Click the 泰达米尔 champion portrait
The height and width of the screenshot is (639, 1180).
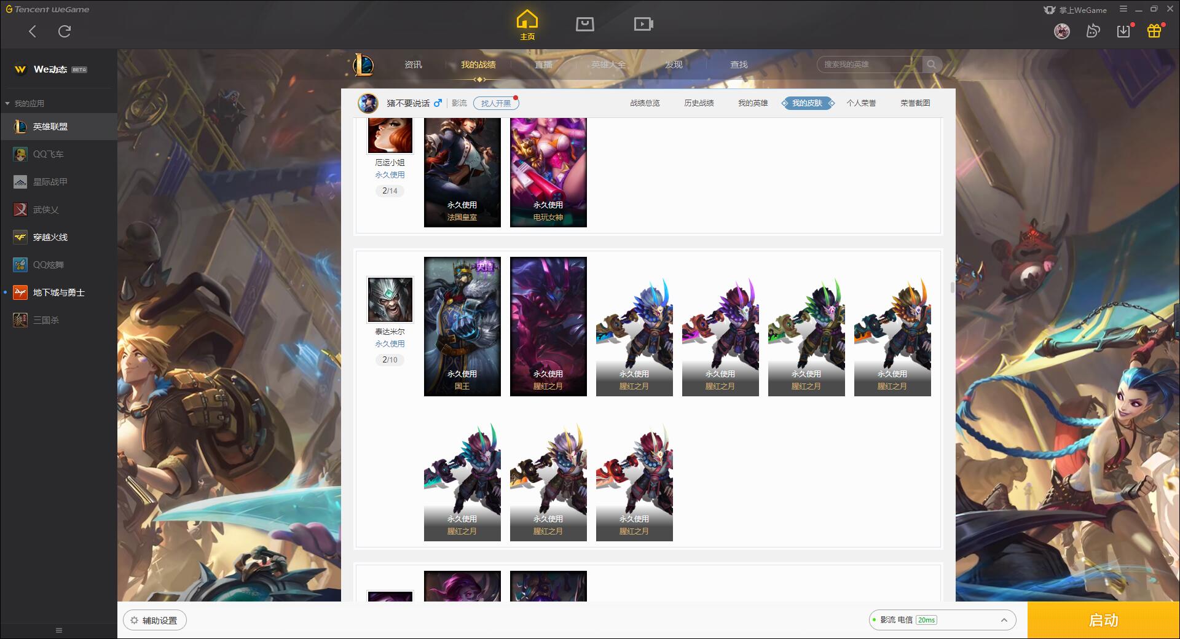[x=390, y=299]
